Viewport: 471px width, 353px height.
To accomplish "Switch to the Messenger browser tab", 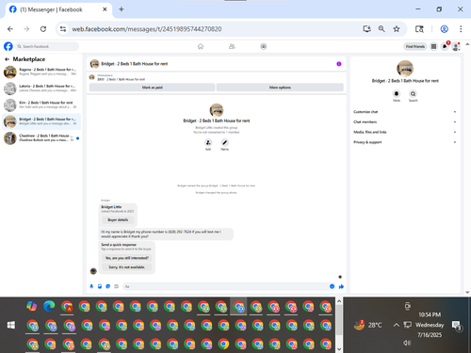I will pyautogui.click(x=58, y=9).
